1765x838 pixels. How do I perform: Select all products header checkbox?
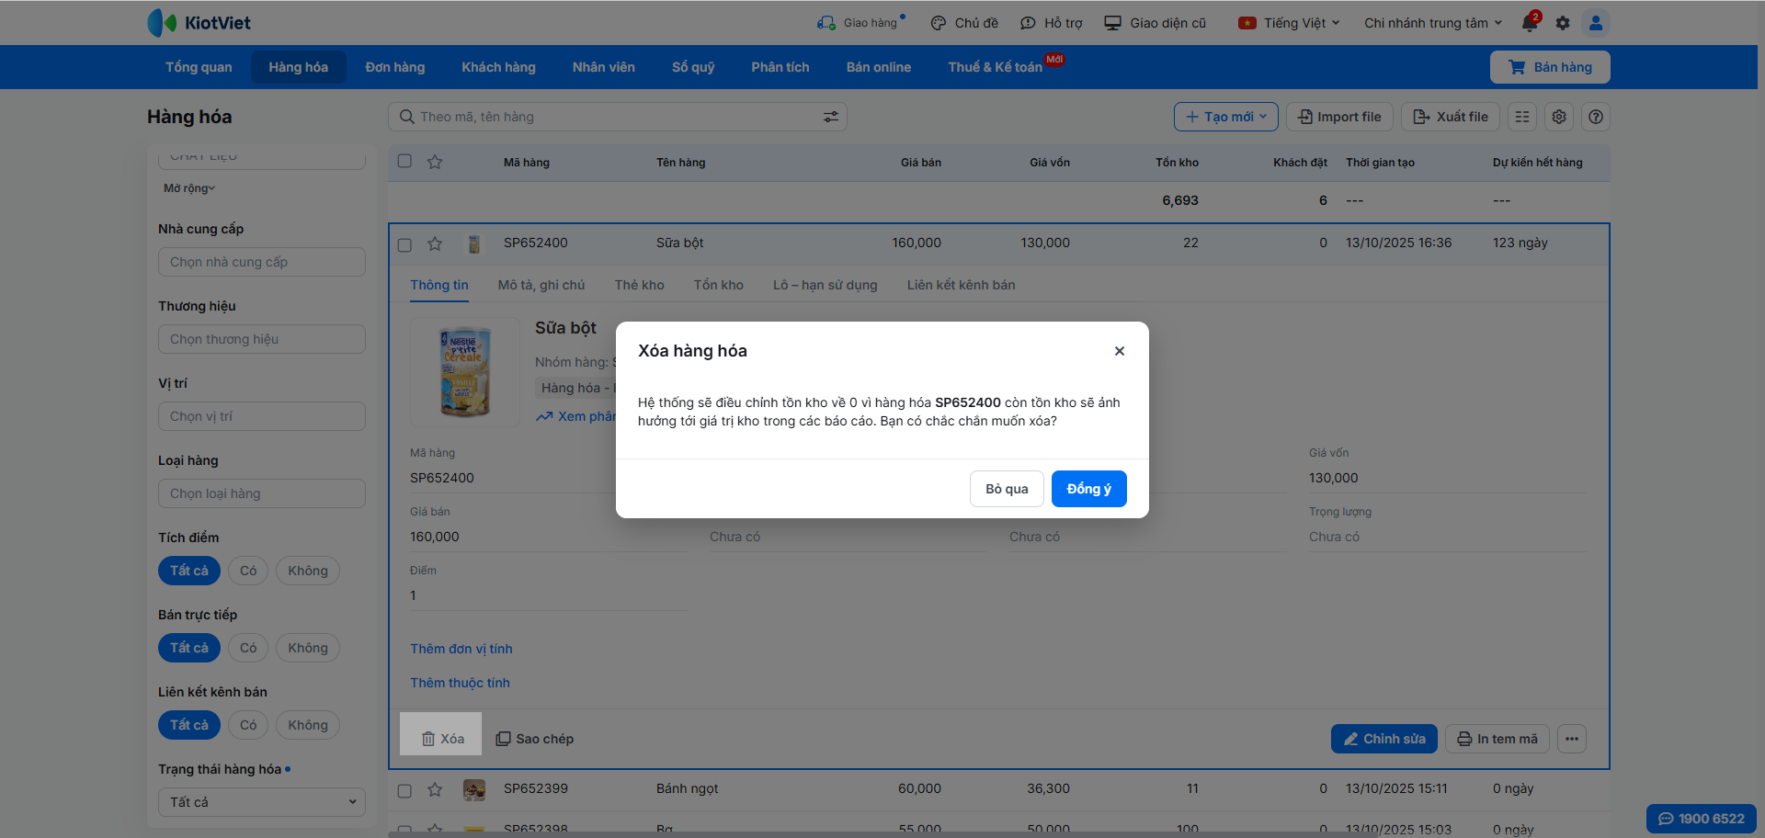click(404, 161)
